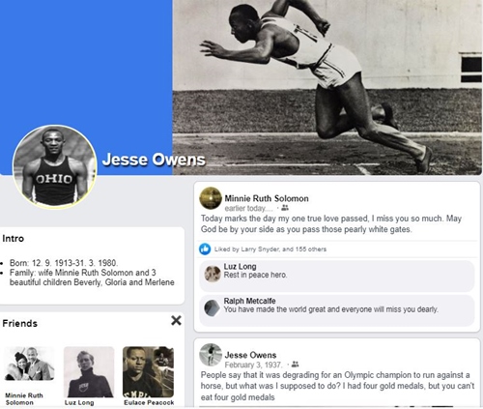This screenshot has width=483, height=409.
Task: Click Jesse Owens' small post avatar
Action: [x=211, y=355]
